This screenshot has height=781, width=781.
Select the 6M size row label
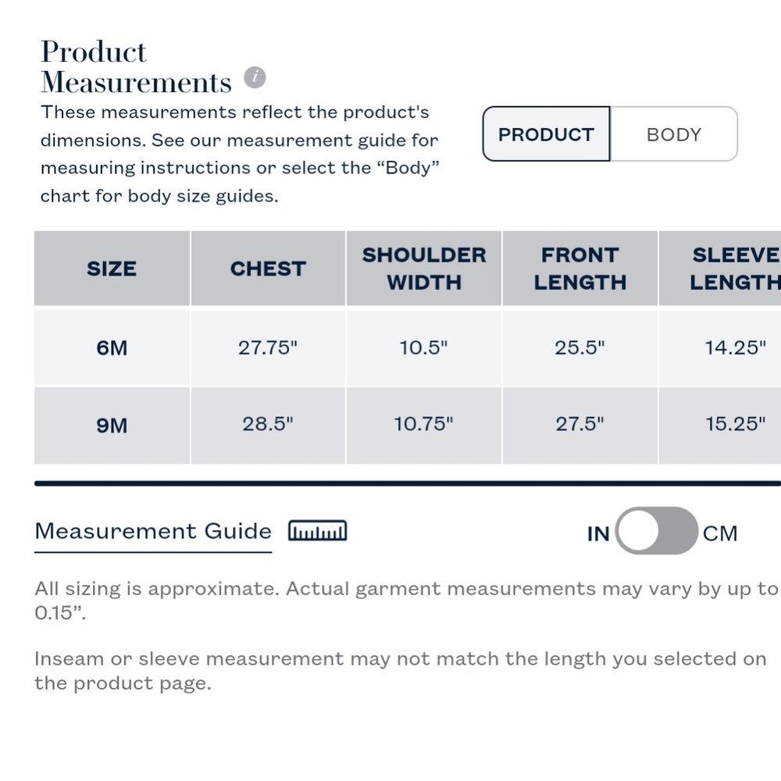pos(112,348)
